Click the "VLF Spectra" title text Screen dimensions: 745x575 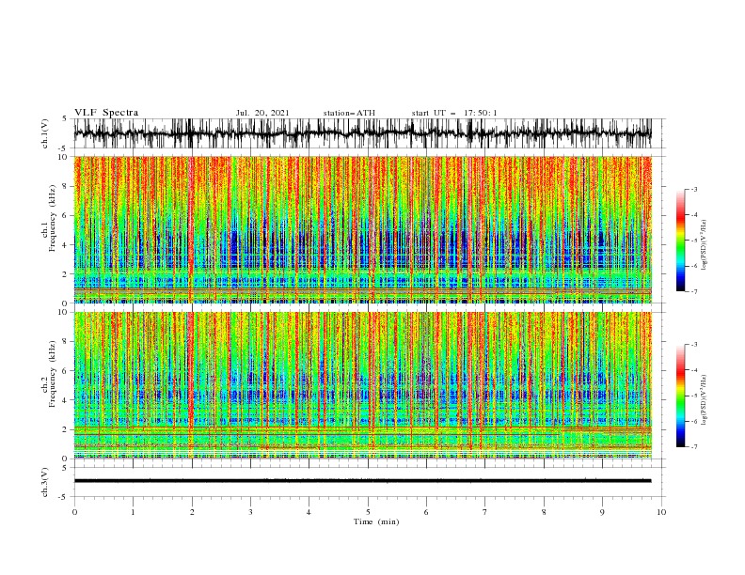tap(106, 113)
